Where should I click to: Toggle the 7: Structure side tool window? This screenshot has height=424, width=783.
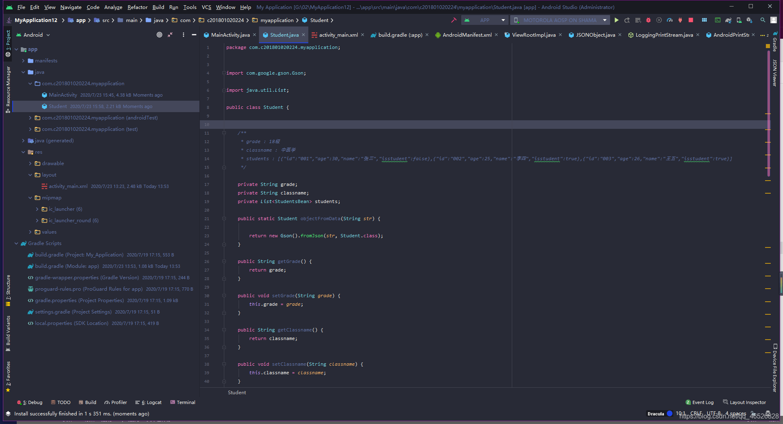click(8, 290)
